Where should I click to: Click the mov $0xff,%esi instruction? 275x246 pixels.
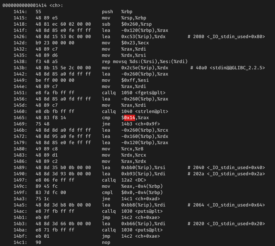click(x=125, y=80)
